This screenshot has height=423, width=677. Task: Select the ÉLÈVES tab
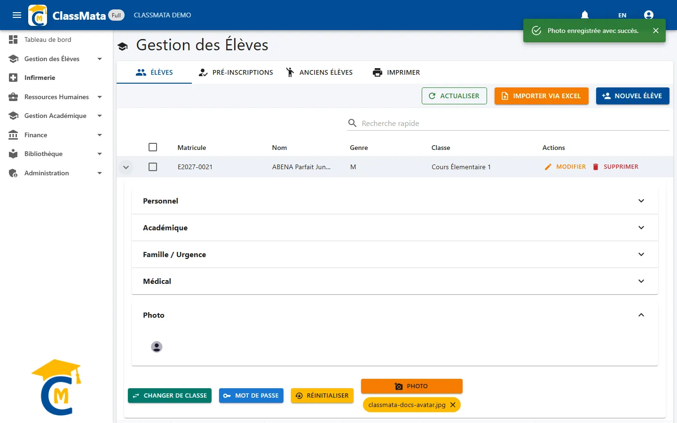click(154, 72)
